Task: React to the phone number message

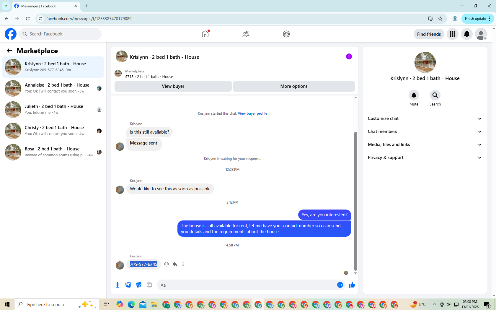Action: (x=167, y=264)
